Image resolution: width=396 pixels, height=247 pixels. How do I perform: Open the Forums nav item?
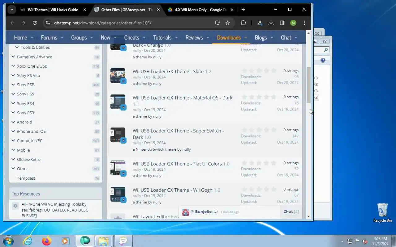click(49, 37)
